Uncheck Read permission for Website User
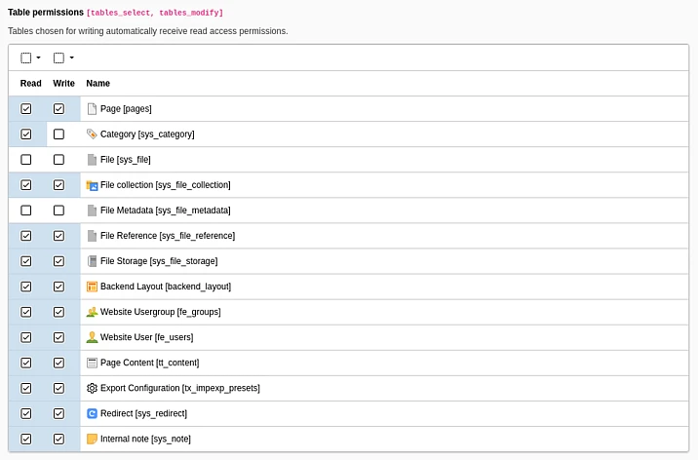698x460 pixels. pos(26,337)
